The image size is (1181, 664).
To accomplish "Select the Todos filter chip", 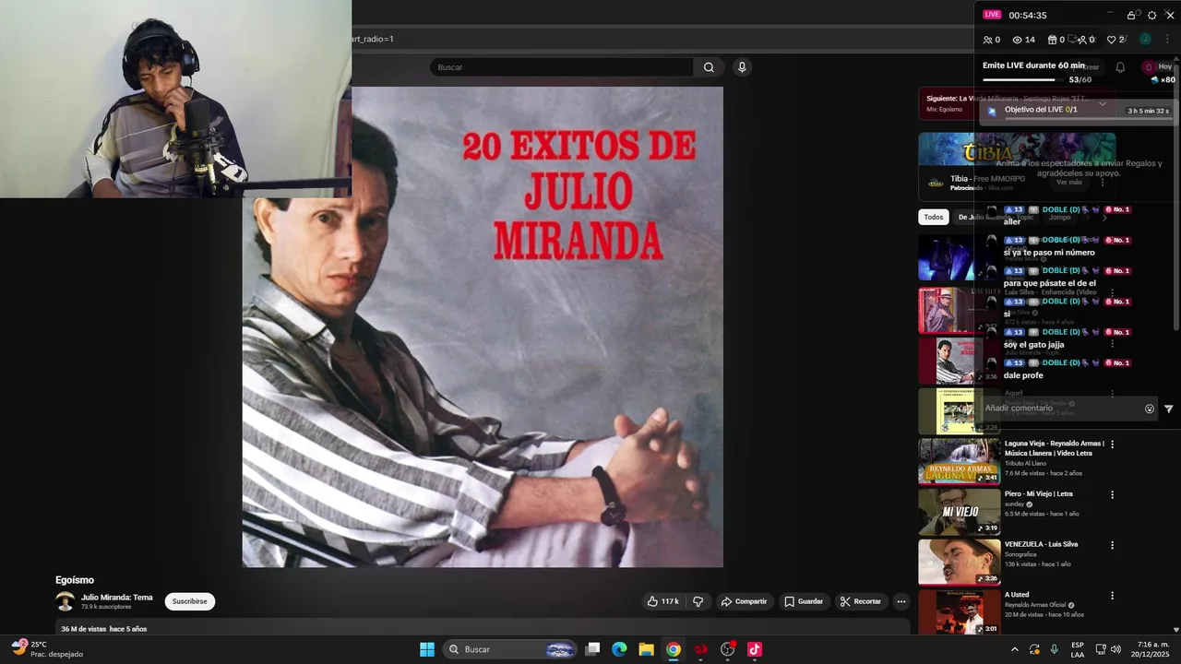I will pyautogui.click(x=934, y=217).
